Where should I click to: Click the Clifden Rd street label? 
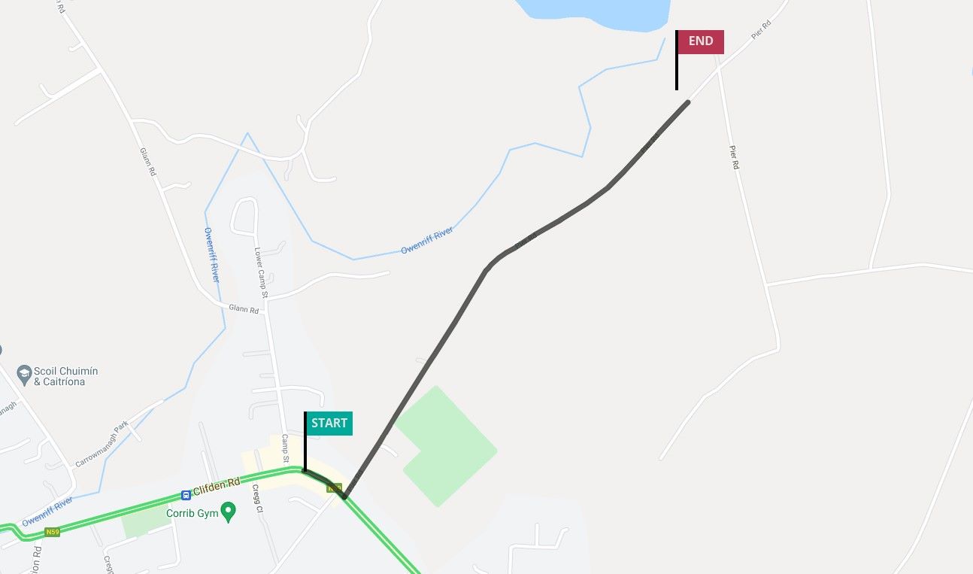click(217, 486)
